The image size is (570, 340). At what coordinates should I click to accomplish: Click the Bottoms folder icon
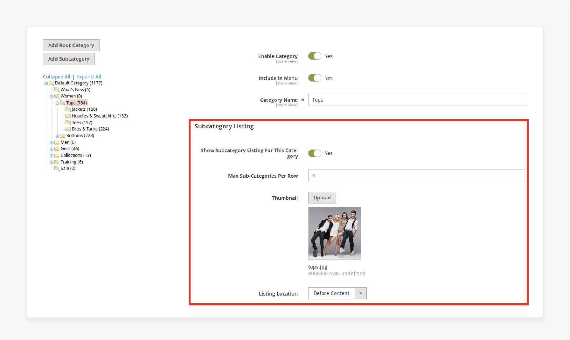(63, 136)
